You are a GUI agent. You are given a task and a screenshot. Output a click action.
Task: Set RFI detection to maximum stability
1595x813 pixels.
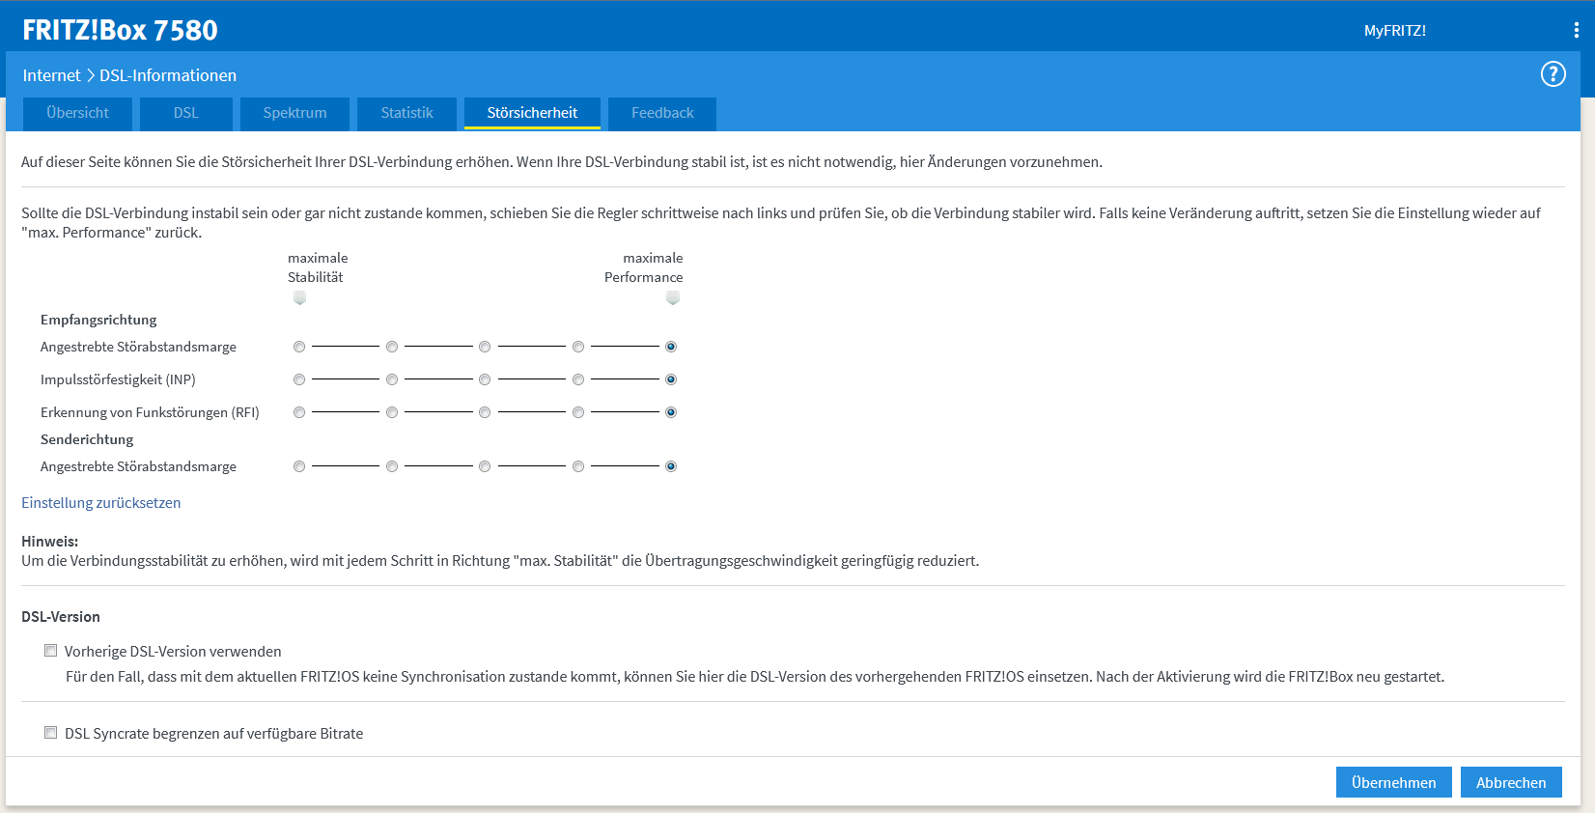coord(299,412)
